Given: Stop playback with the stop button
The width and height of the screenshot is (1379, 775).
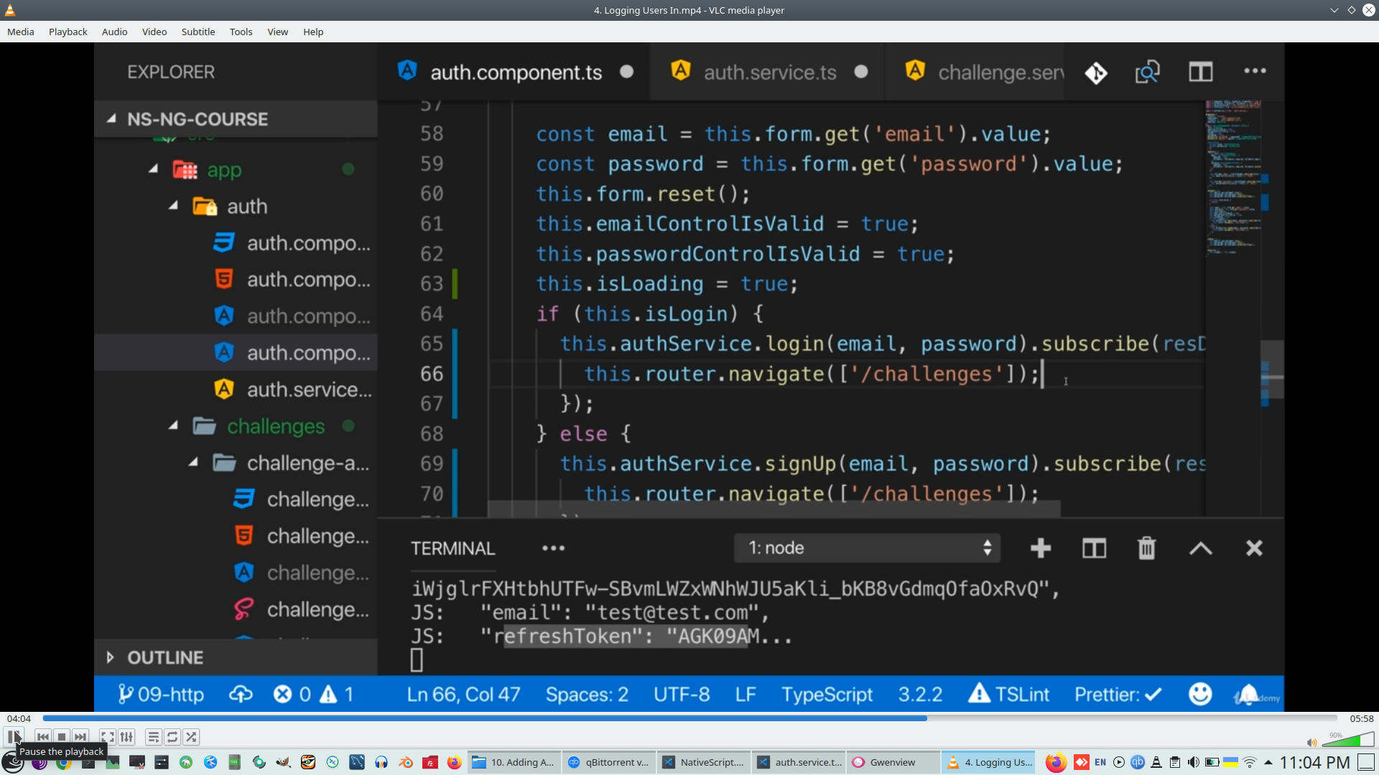Looking at the screenshot, I should (62, 737).
